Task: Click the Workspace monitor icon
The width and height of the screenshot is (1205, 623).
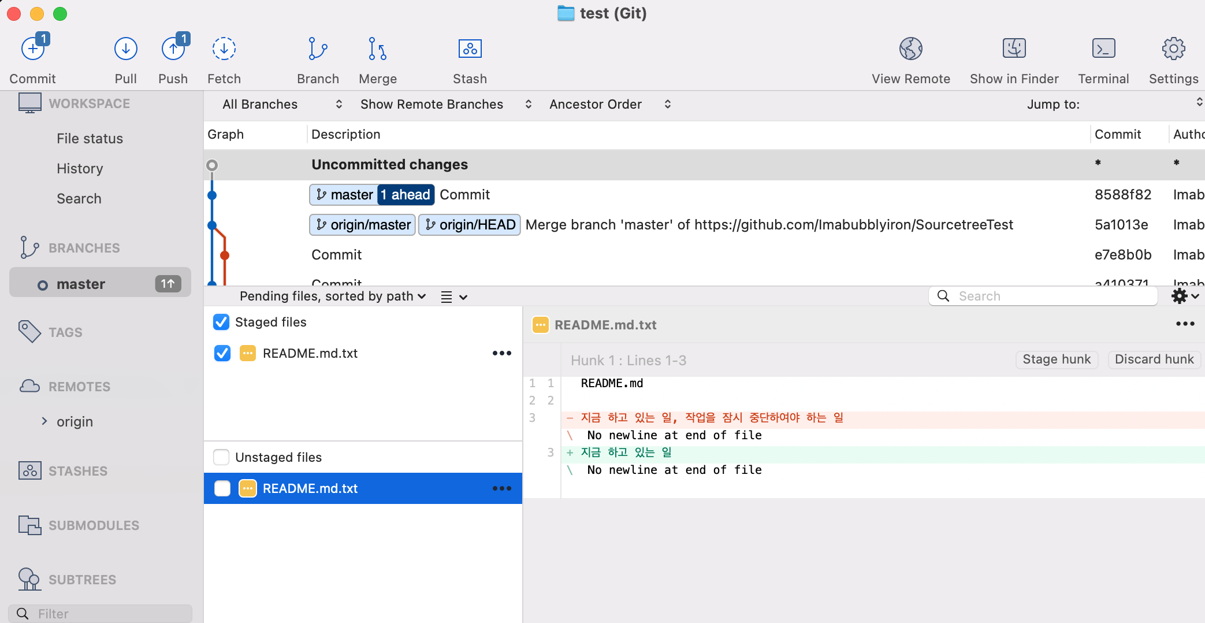Action: click(29, 103)
